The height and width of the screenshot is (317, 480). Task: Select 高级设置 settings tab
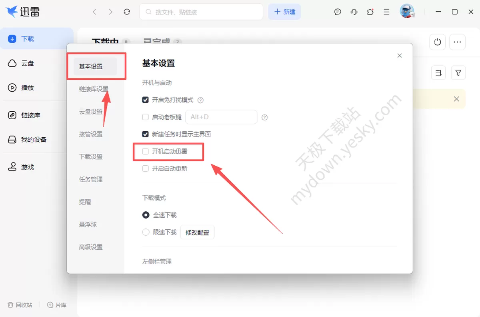[x=91, y=247]
